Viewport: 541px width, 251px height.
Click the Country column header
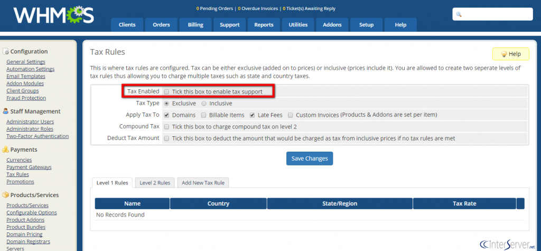(x=218, y=203)
